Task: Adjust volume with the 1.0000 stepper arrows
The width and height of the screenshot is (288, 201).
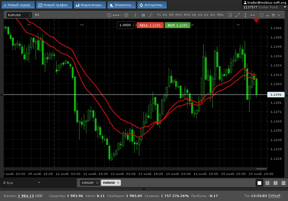Action: click(x=133, y=25)
